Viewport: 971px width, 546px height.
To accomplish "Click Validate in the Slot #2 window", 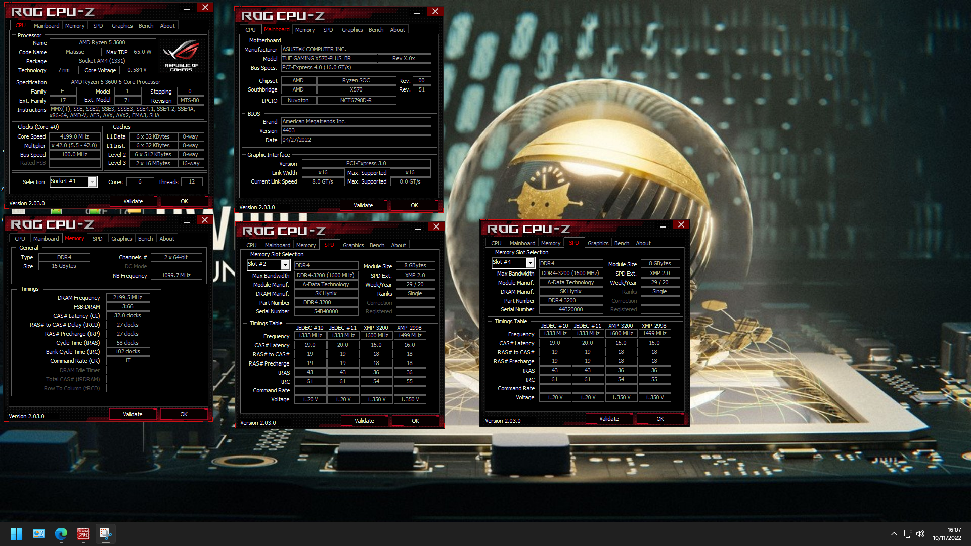I will point(364,421).
